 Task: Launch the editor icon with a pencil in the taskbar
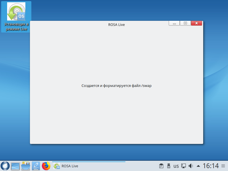(x=36, y=166)
